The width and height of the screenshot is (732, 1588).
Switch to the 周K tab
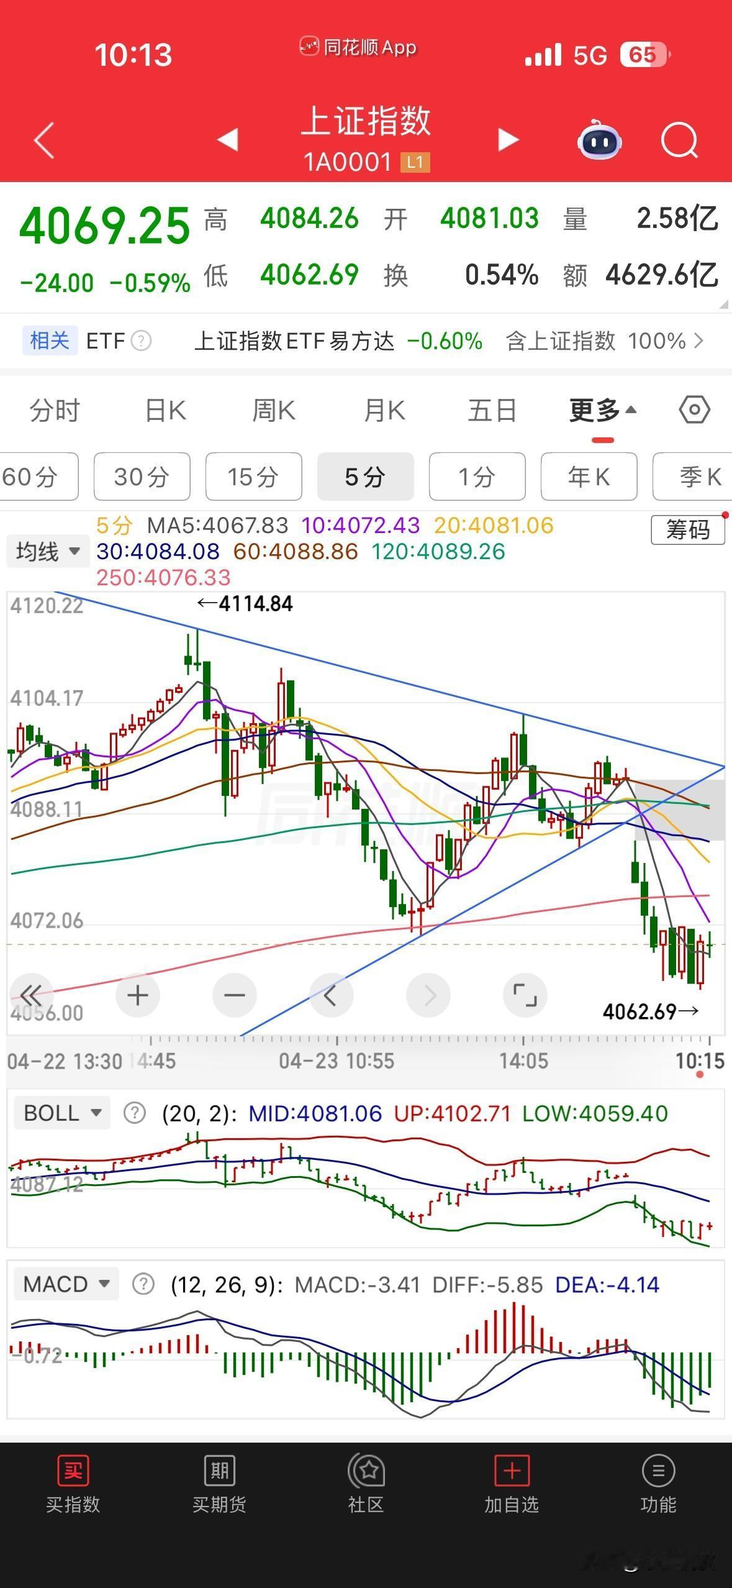click(x=274, y=411)
